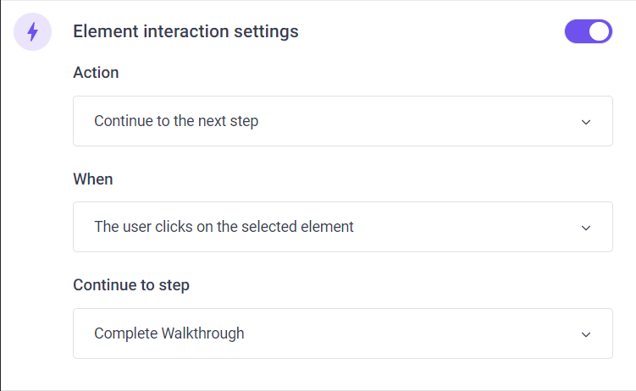Image resolution: width=636 pixels, height=391 pixels.
Task: Click the 'Element interaction settings' heading
Action: [x=185, y=31]
